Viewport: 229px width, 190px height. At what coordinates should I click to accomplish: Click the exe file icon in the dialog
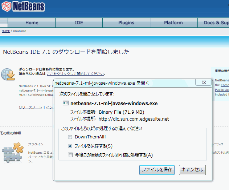[x=66, y=103]
